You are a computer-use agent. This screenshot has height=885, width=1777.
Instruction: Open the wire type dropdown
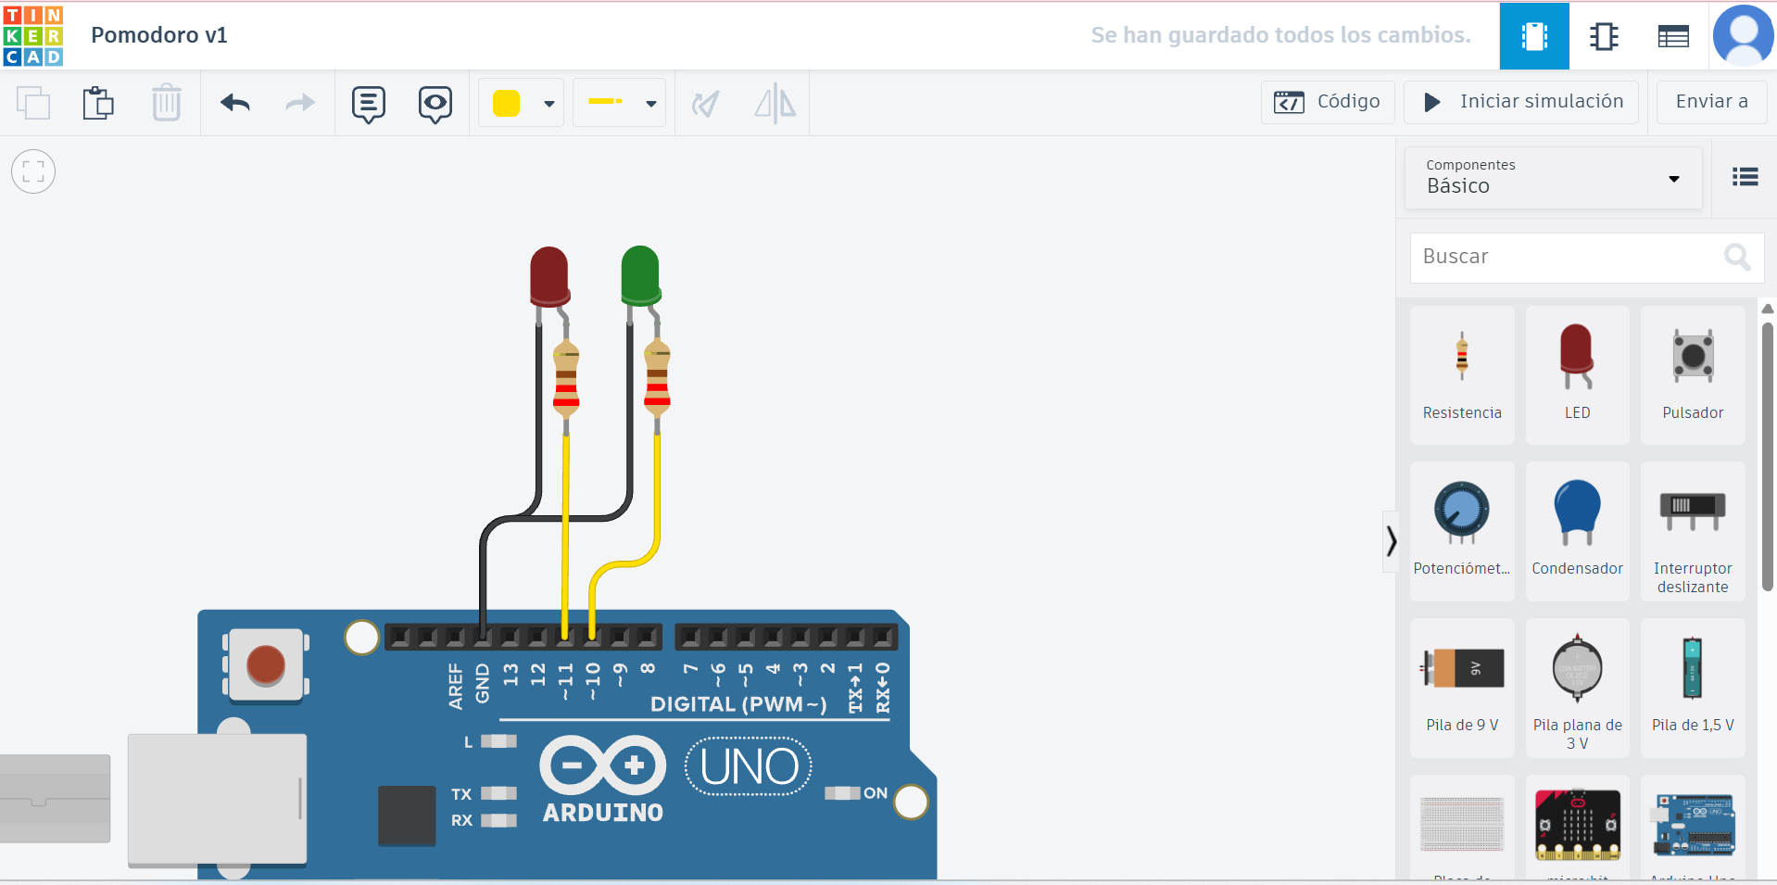point(650,104)
